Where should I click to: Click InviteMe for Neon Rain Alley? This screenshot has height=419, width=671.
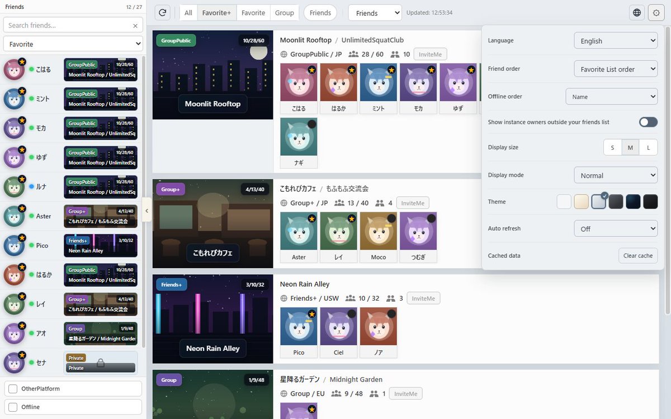point(423,298)
